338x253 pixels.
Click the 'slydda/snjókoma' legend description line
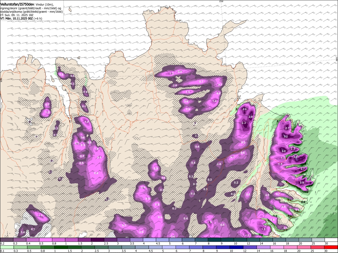pos(31,12)
